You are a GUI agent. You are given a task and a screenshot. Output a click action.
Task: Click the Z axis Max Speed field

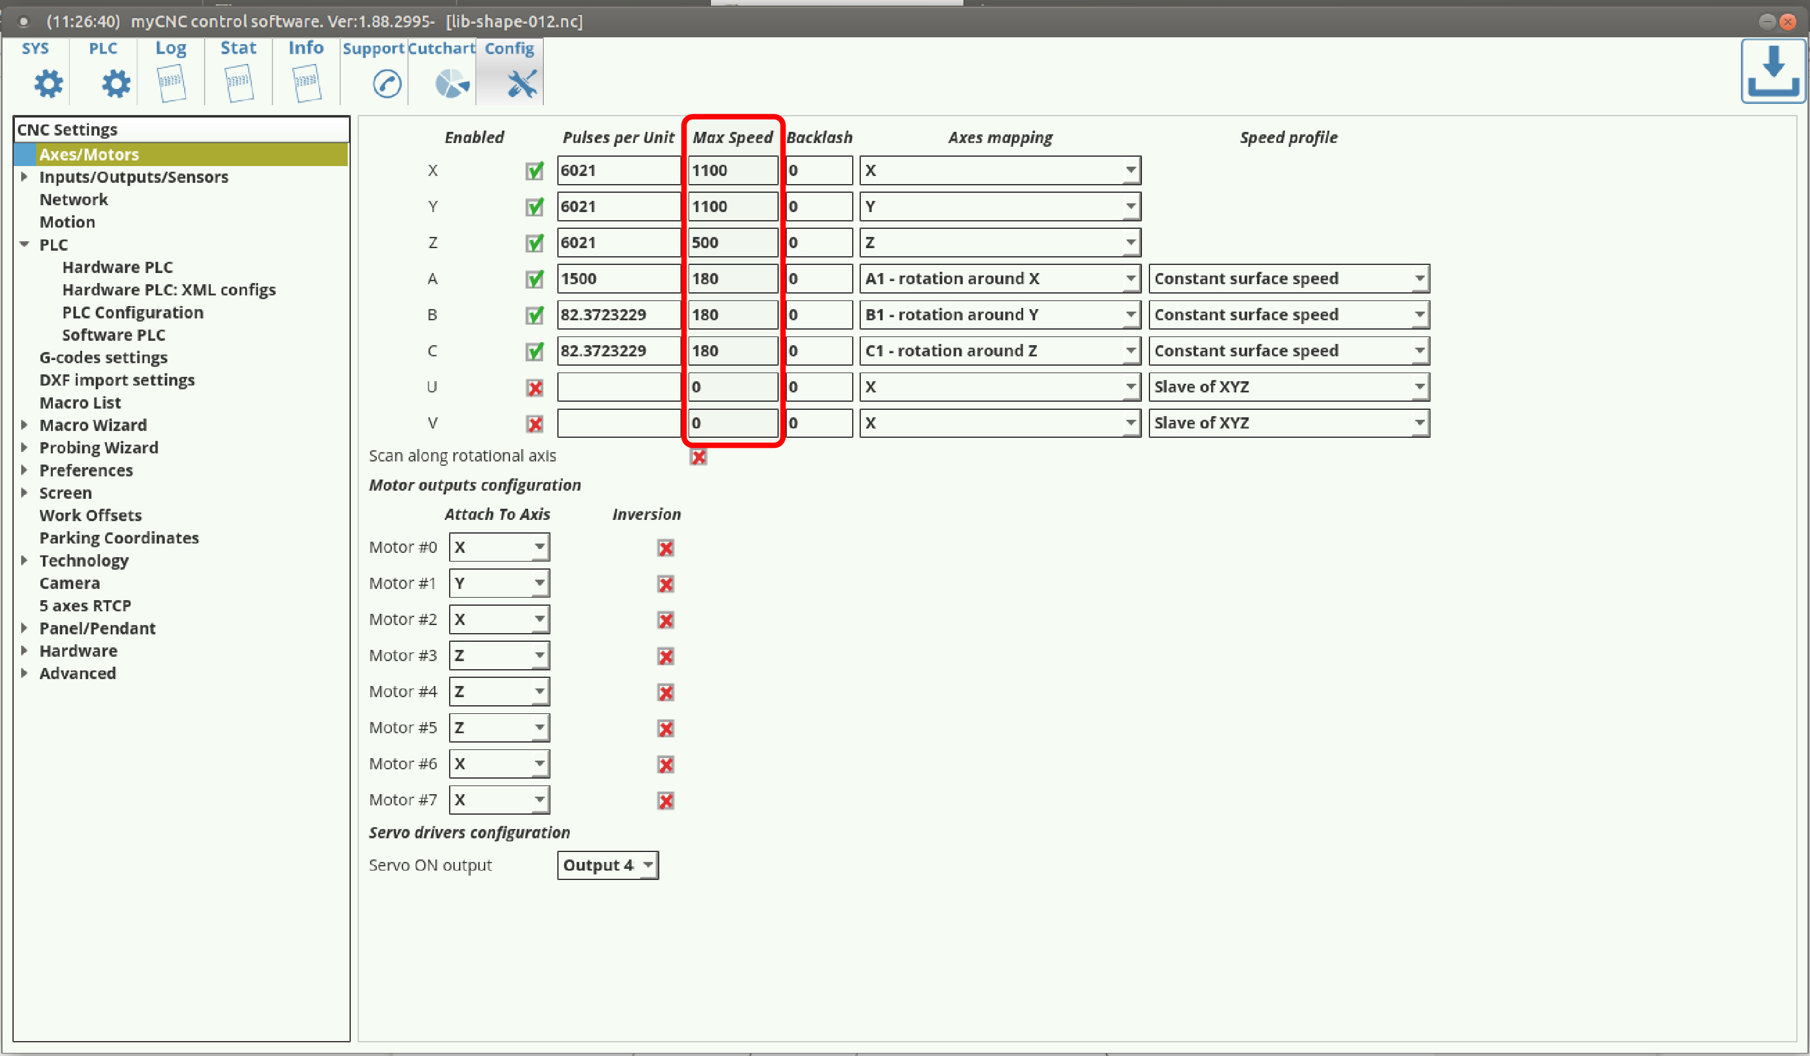click(732, 243)
